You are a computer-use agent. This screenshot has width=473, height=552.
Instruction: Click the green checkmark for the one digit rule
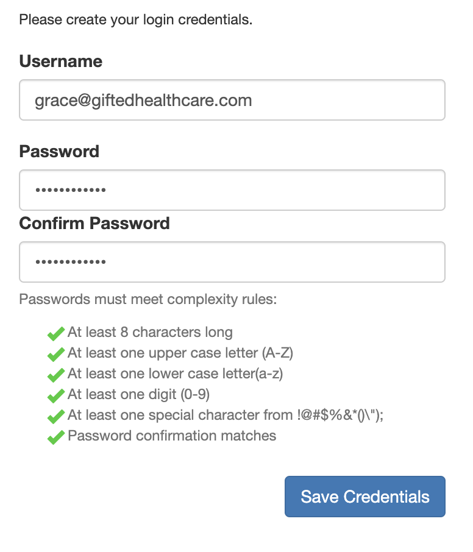pos(56,395)
